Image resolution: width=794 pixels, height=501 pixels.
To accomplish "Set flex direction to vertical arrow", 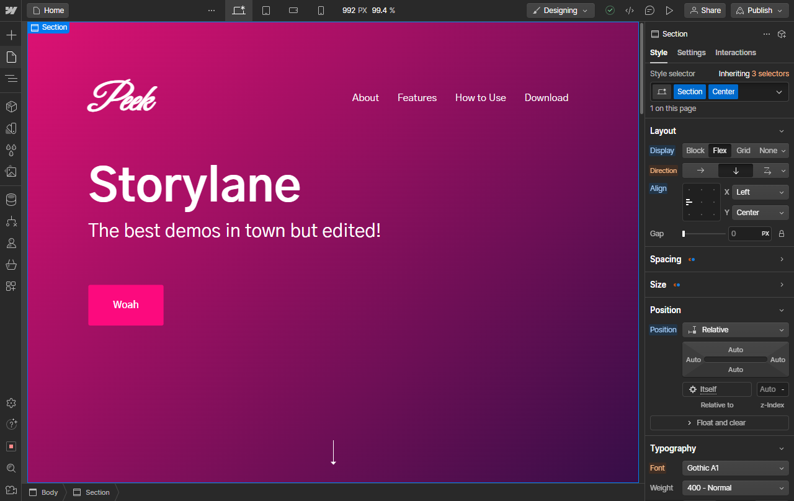I will point(736,171).
